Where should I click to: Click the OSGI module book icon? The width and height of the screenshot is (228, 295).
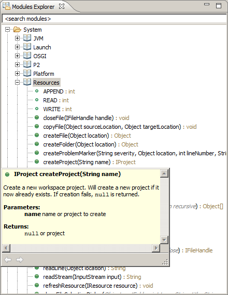click(x=27, y=56)
